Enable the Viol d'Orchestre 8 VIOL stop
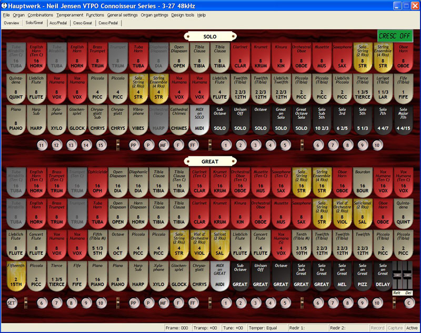This screenshot has width=421, height=333. [x=342, y=214]
